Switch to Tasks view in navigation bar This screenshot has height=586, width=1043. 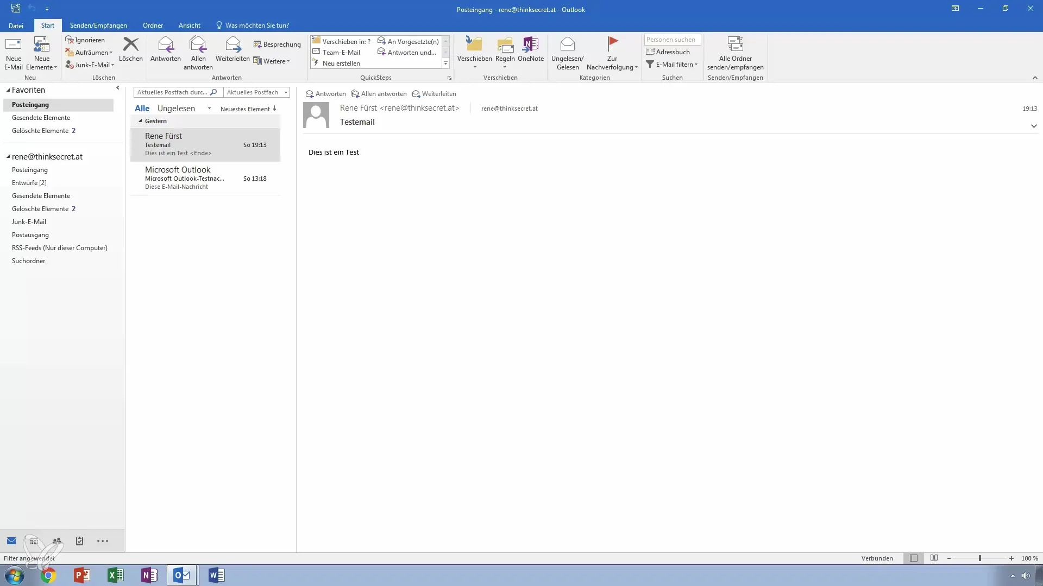tap(79, 541)
